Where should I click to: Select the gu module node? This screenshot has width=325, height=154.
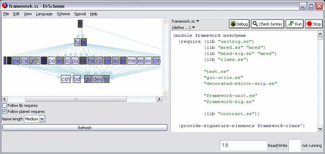pyautogui.click(x=88, y=79)
